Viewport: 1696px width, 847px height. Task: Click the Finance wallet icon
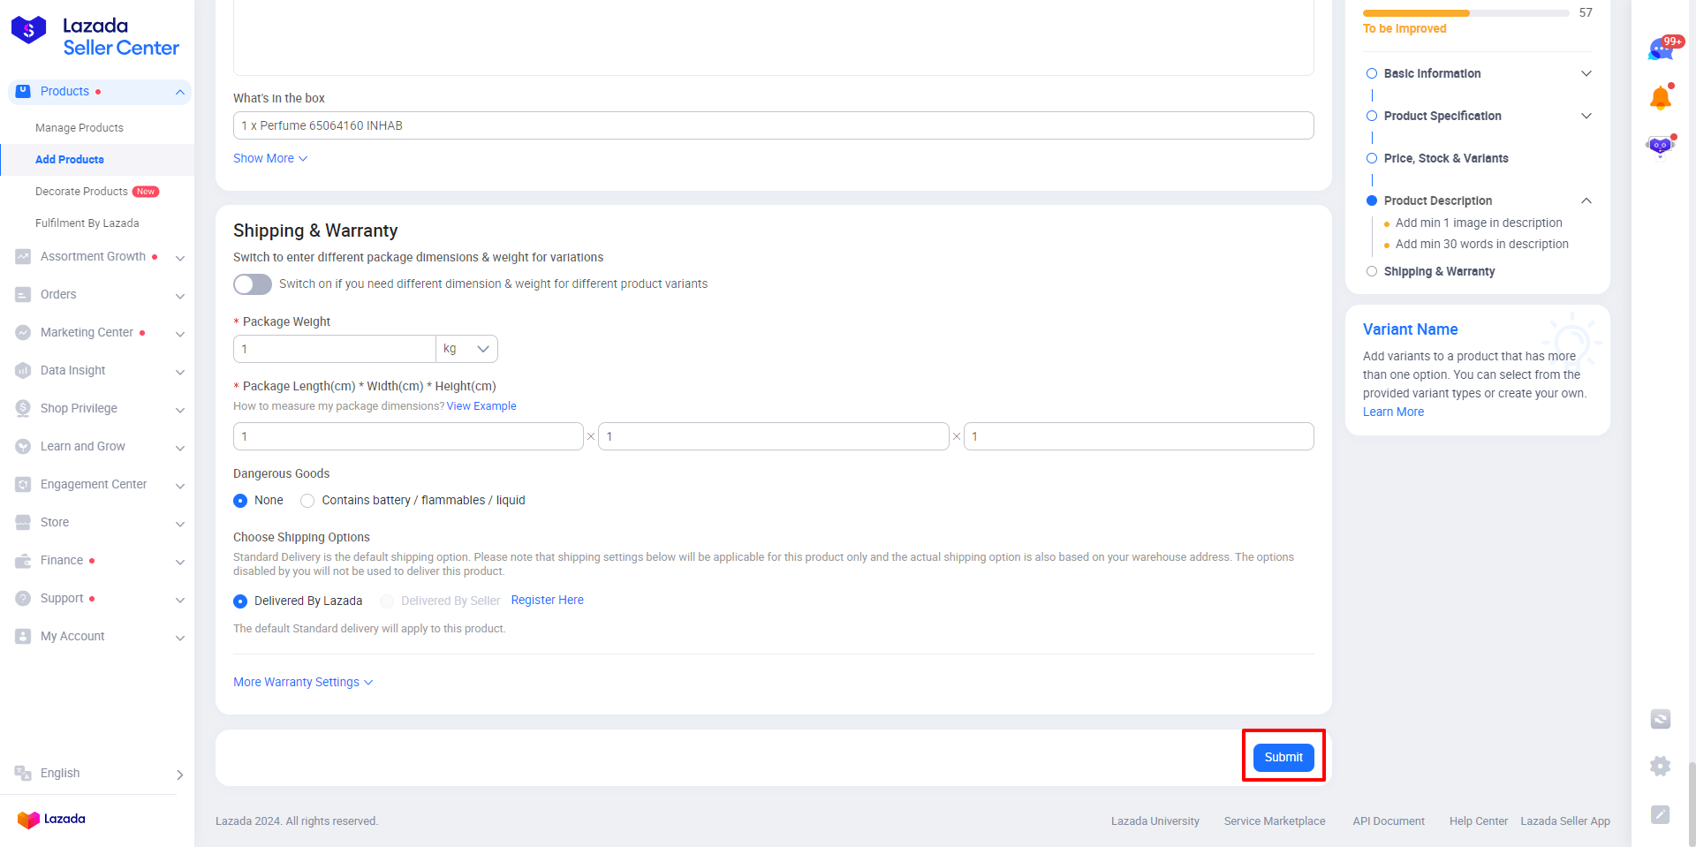tap(23, 560)
